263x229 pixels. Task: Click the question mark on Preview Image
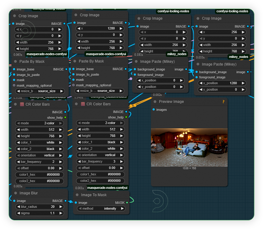(x=223, y=102)
